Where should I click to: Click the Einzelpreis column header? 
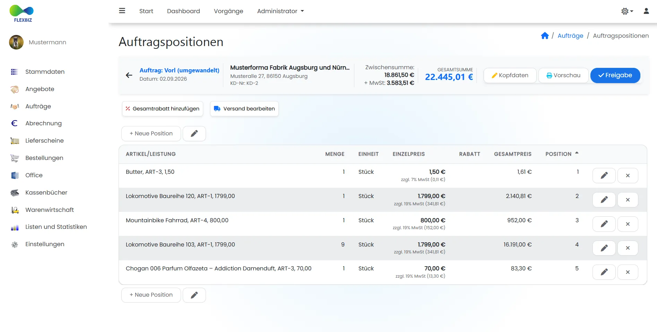[408, 154]
